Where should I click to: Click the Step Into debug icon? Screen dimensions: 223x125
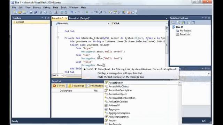click(96, 12)
